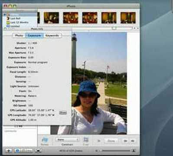
Task: Select the Rotate tool icon
Action: (45, 140)
